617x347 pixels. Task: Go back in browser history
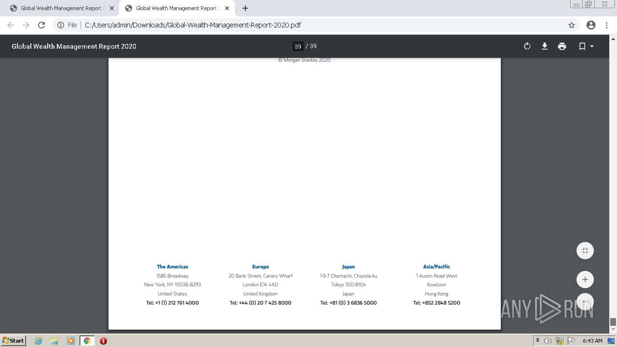point(11,25)
